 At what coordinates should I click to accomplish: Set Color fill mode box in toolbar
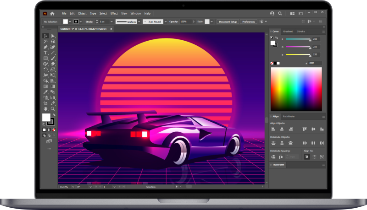[44, 130]
